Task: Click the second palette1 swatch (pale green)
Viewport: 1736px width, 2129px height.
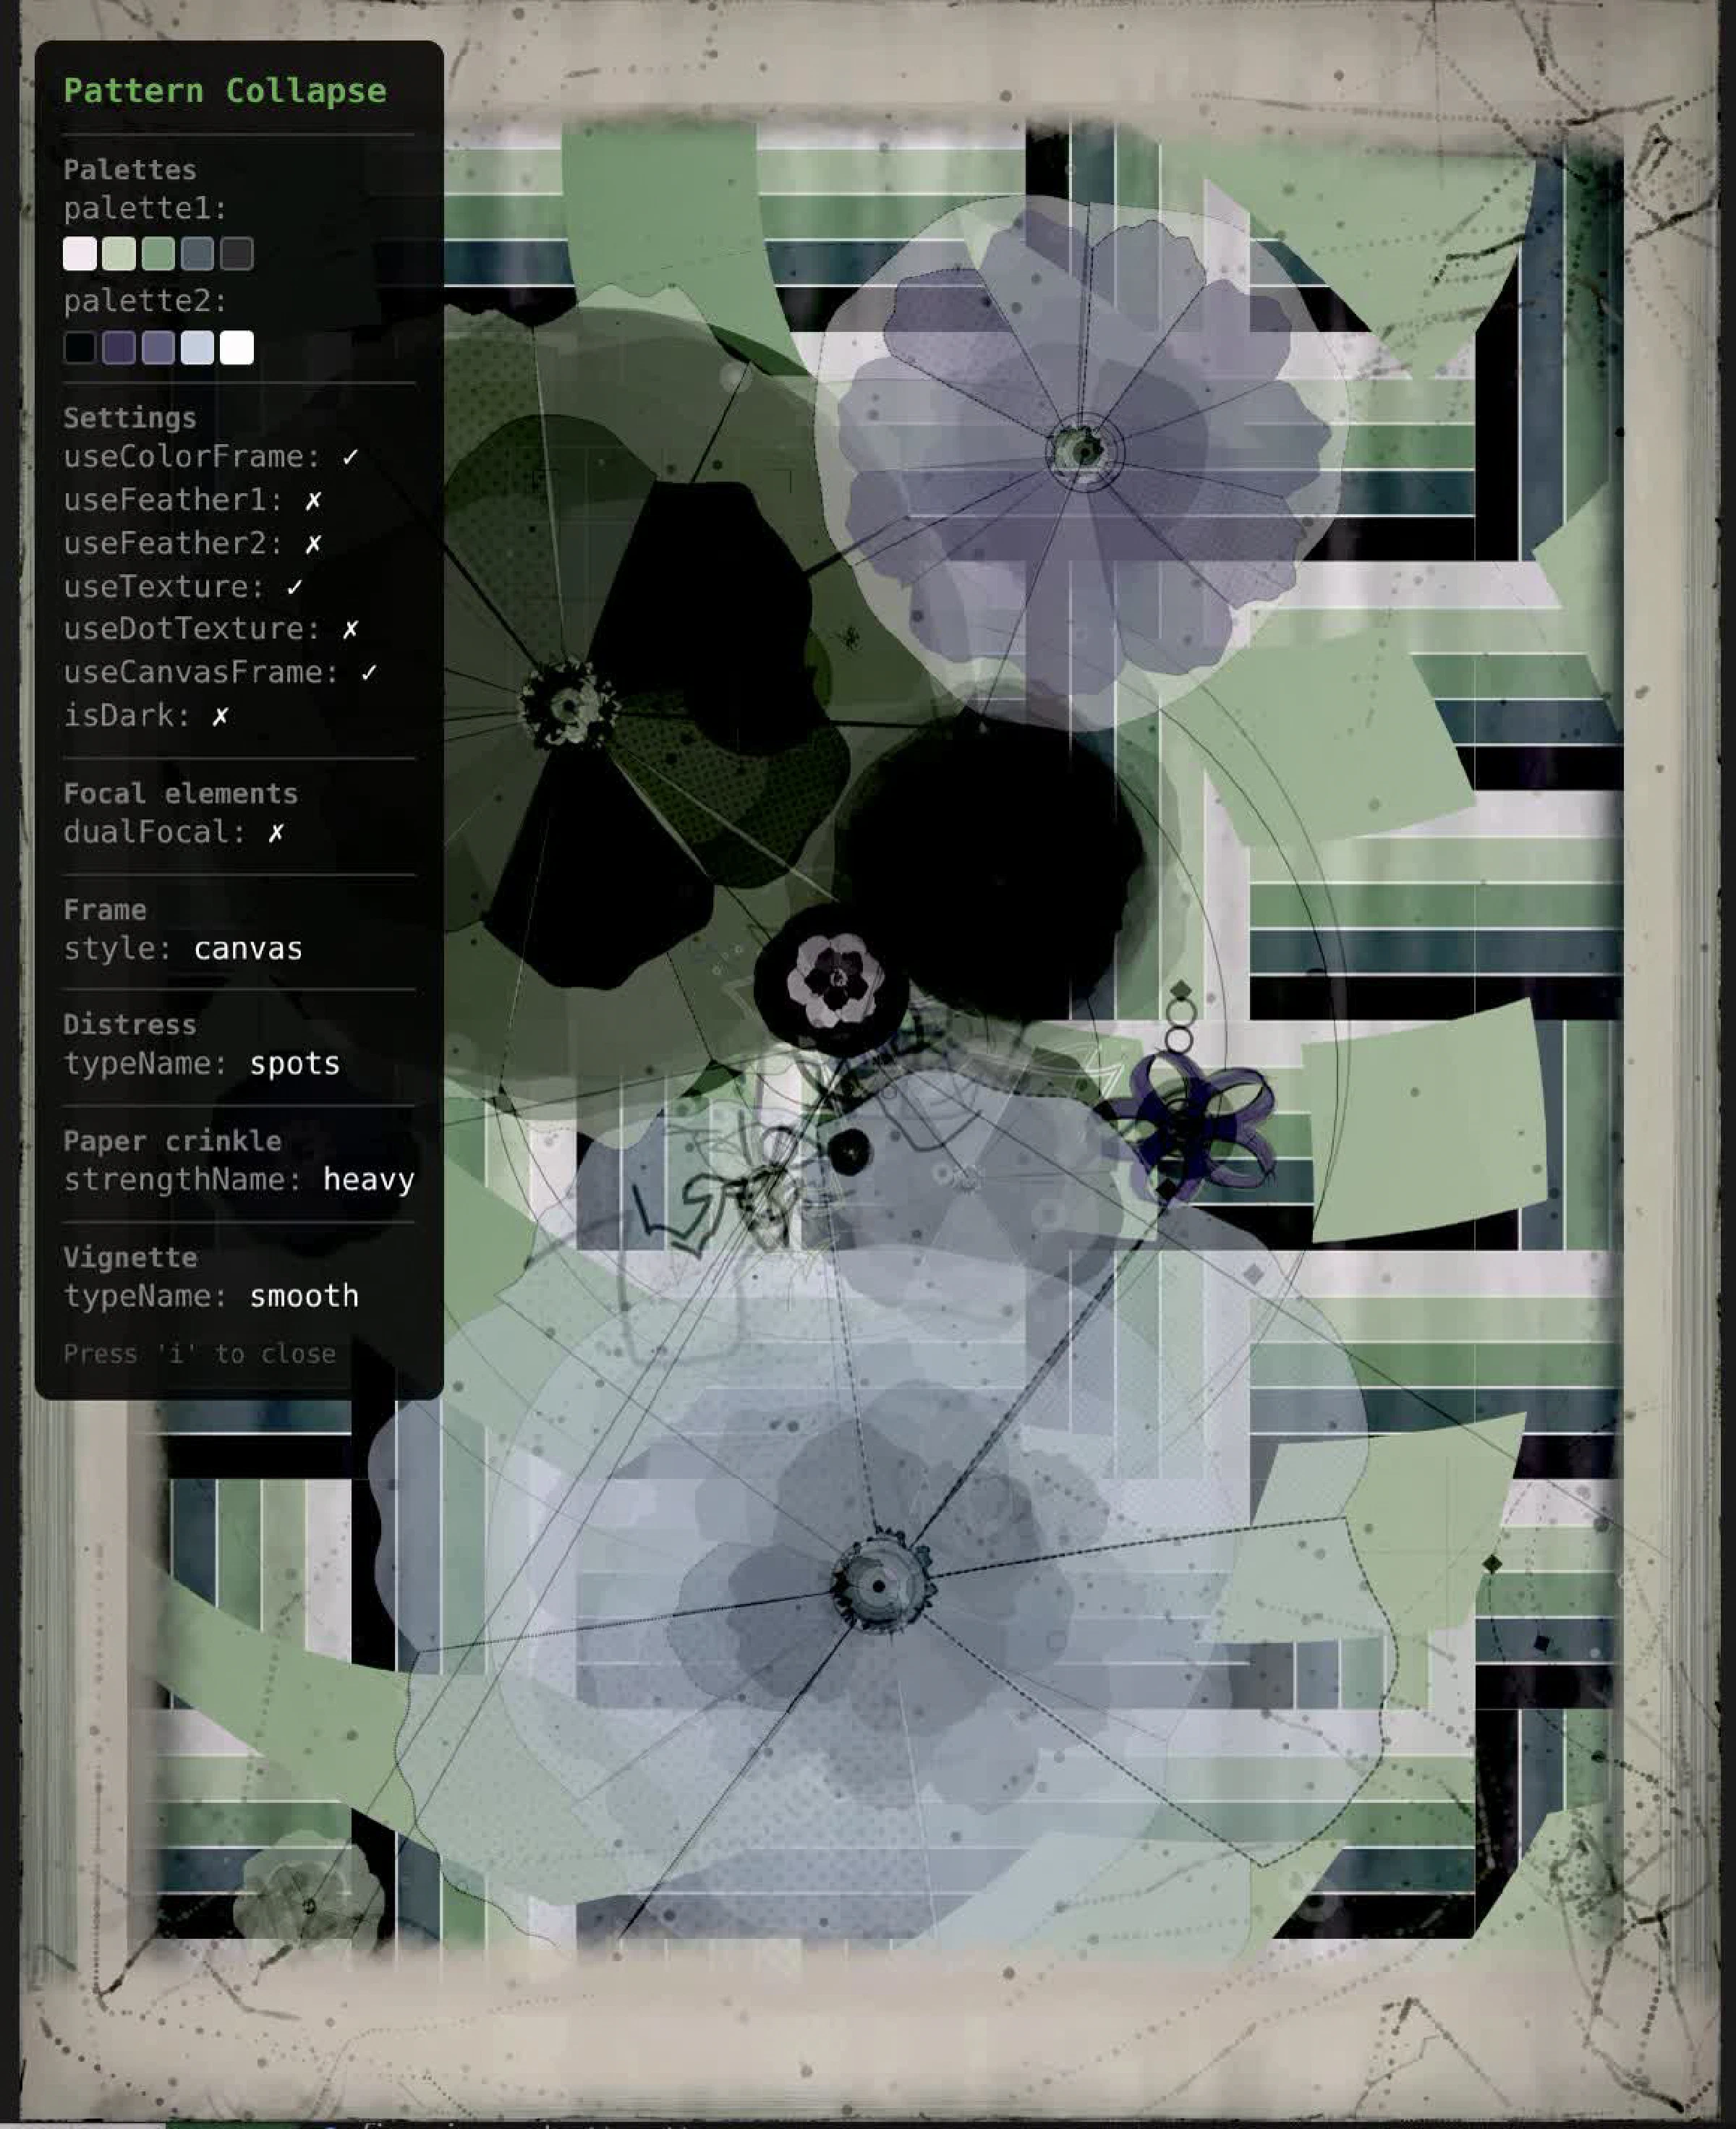Action: [119, 254]
